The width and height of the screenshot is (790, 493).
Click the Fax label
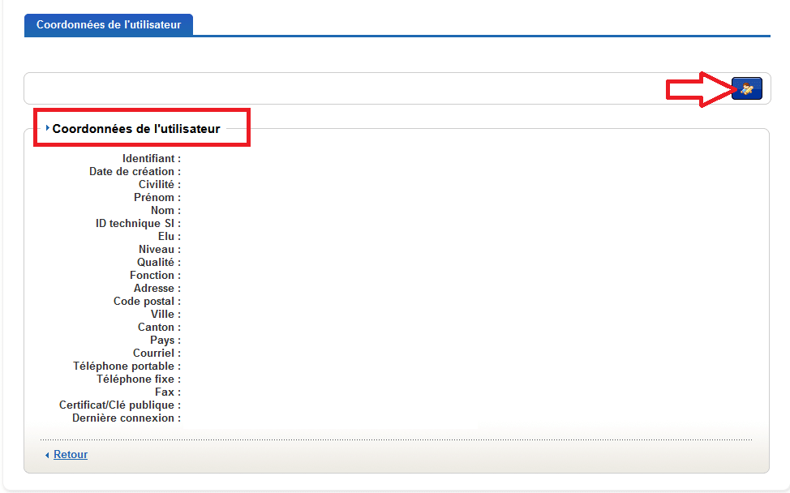tap(168, 392)
